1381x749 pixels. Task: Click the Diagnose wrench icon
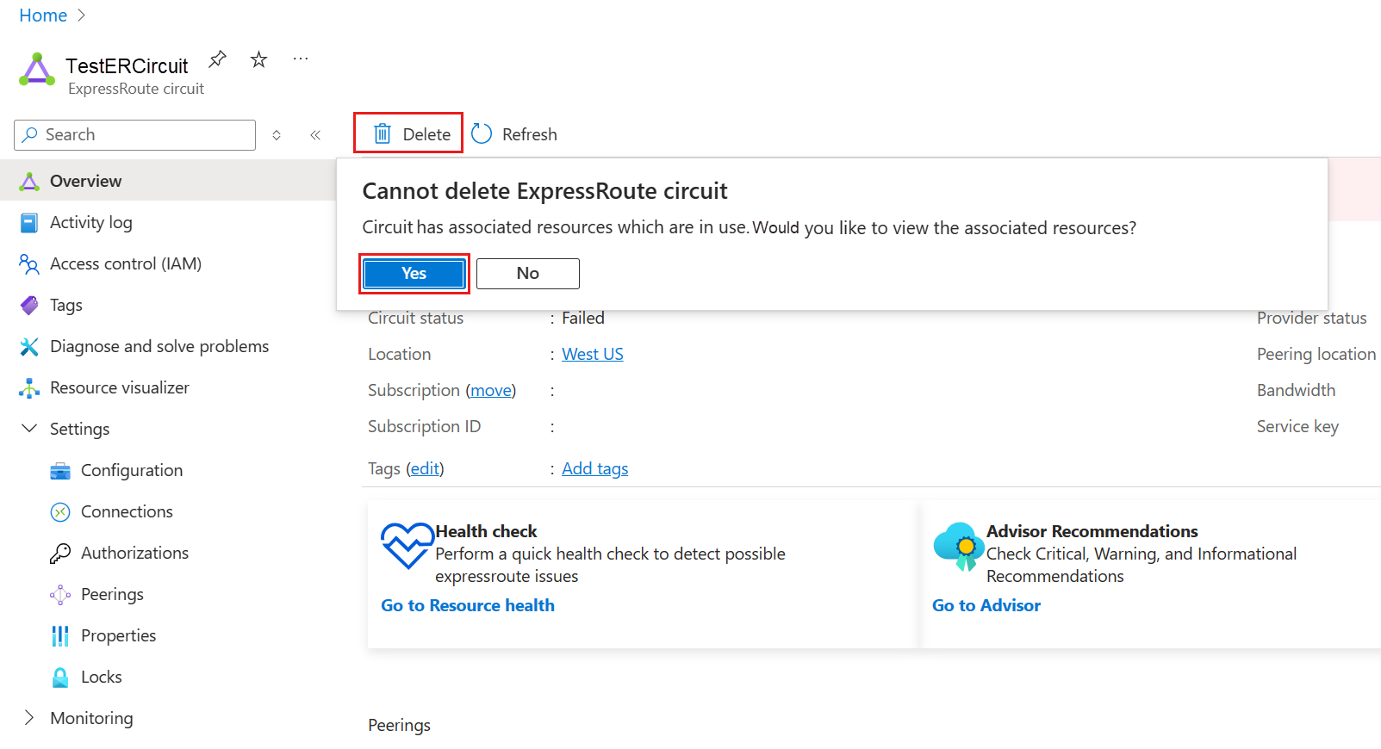(x=29, y=347)
